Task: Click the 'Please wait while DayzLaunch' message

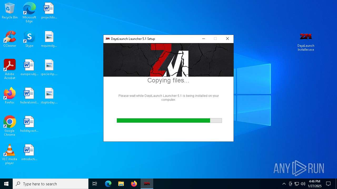Action: click(x=168, y=98)
